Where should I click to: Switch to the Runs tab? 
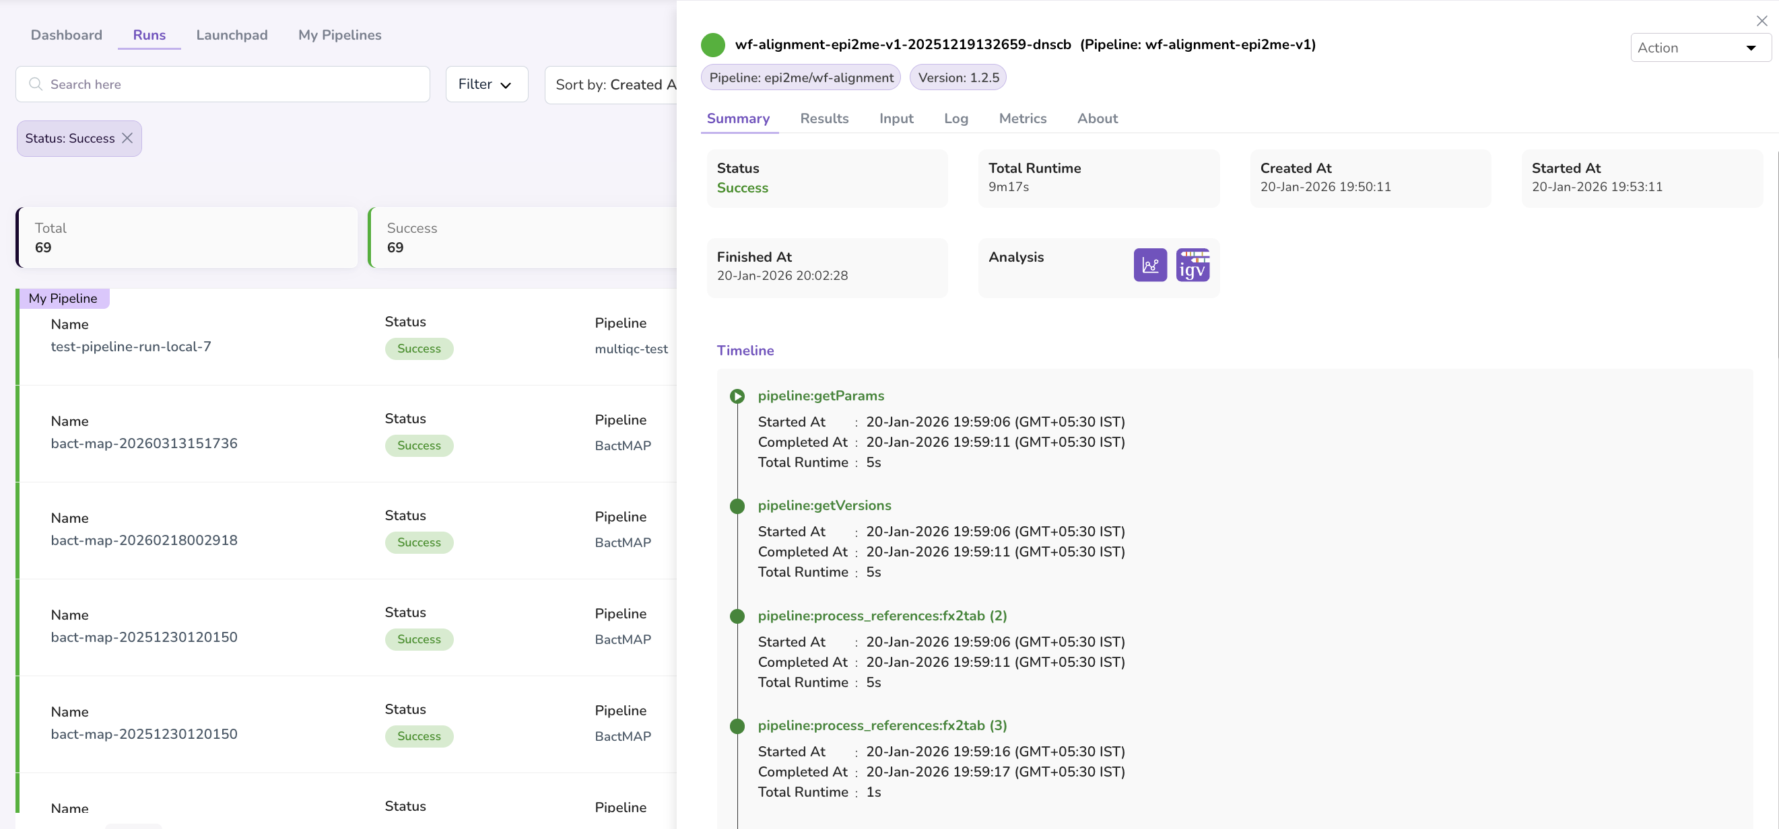149,35
